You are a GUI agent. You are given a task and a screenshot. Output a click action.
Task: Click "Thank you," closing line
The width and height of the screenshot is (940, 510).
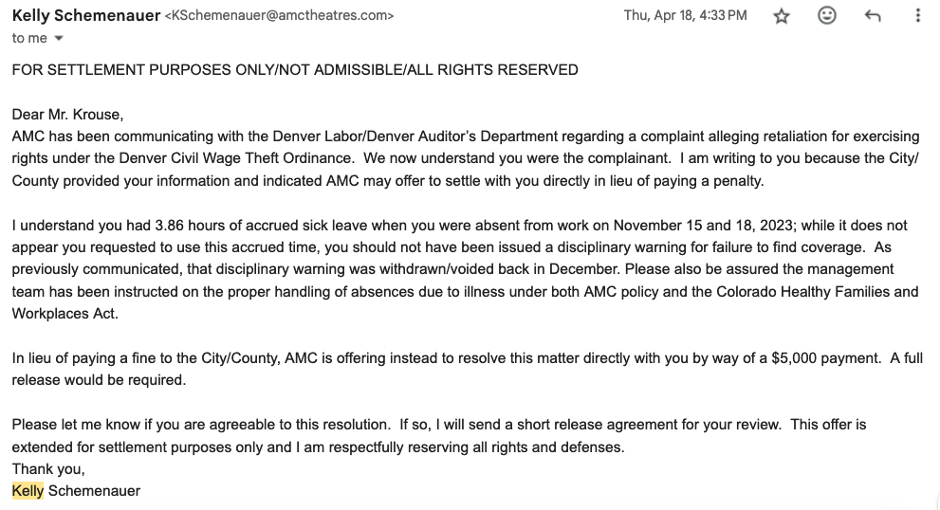[x=48, y=469]
